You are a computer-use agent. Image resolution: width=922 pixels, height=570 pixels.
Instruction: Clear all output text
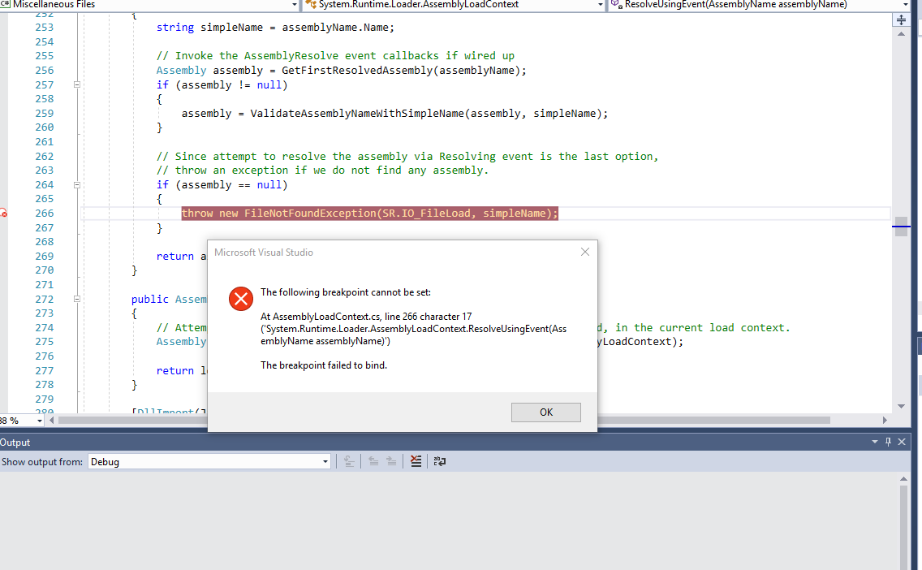click(416, 462)
